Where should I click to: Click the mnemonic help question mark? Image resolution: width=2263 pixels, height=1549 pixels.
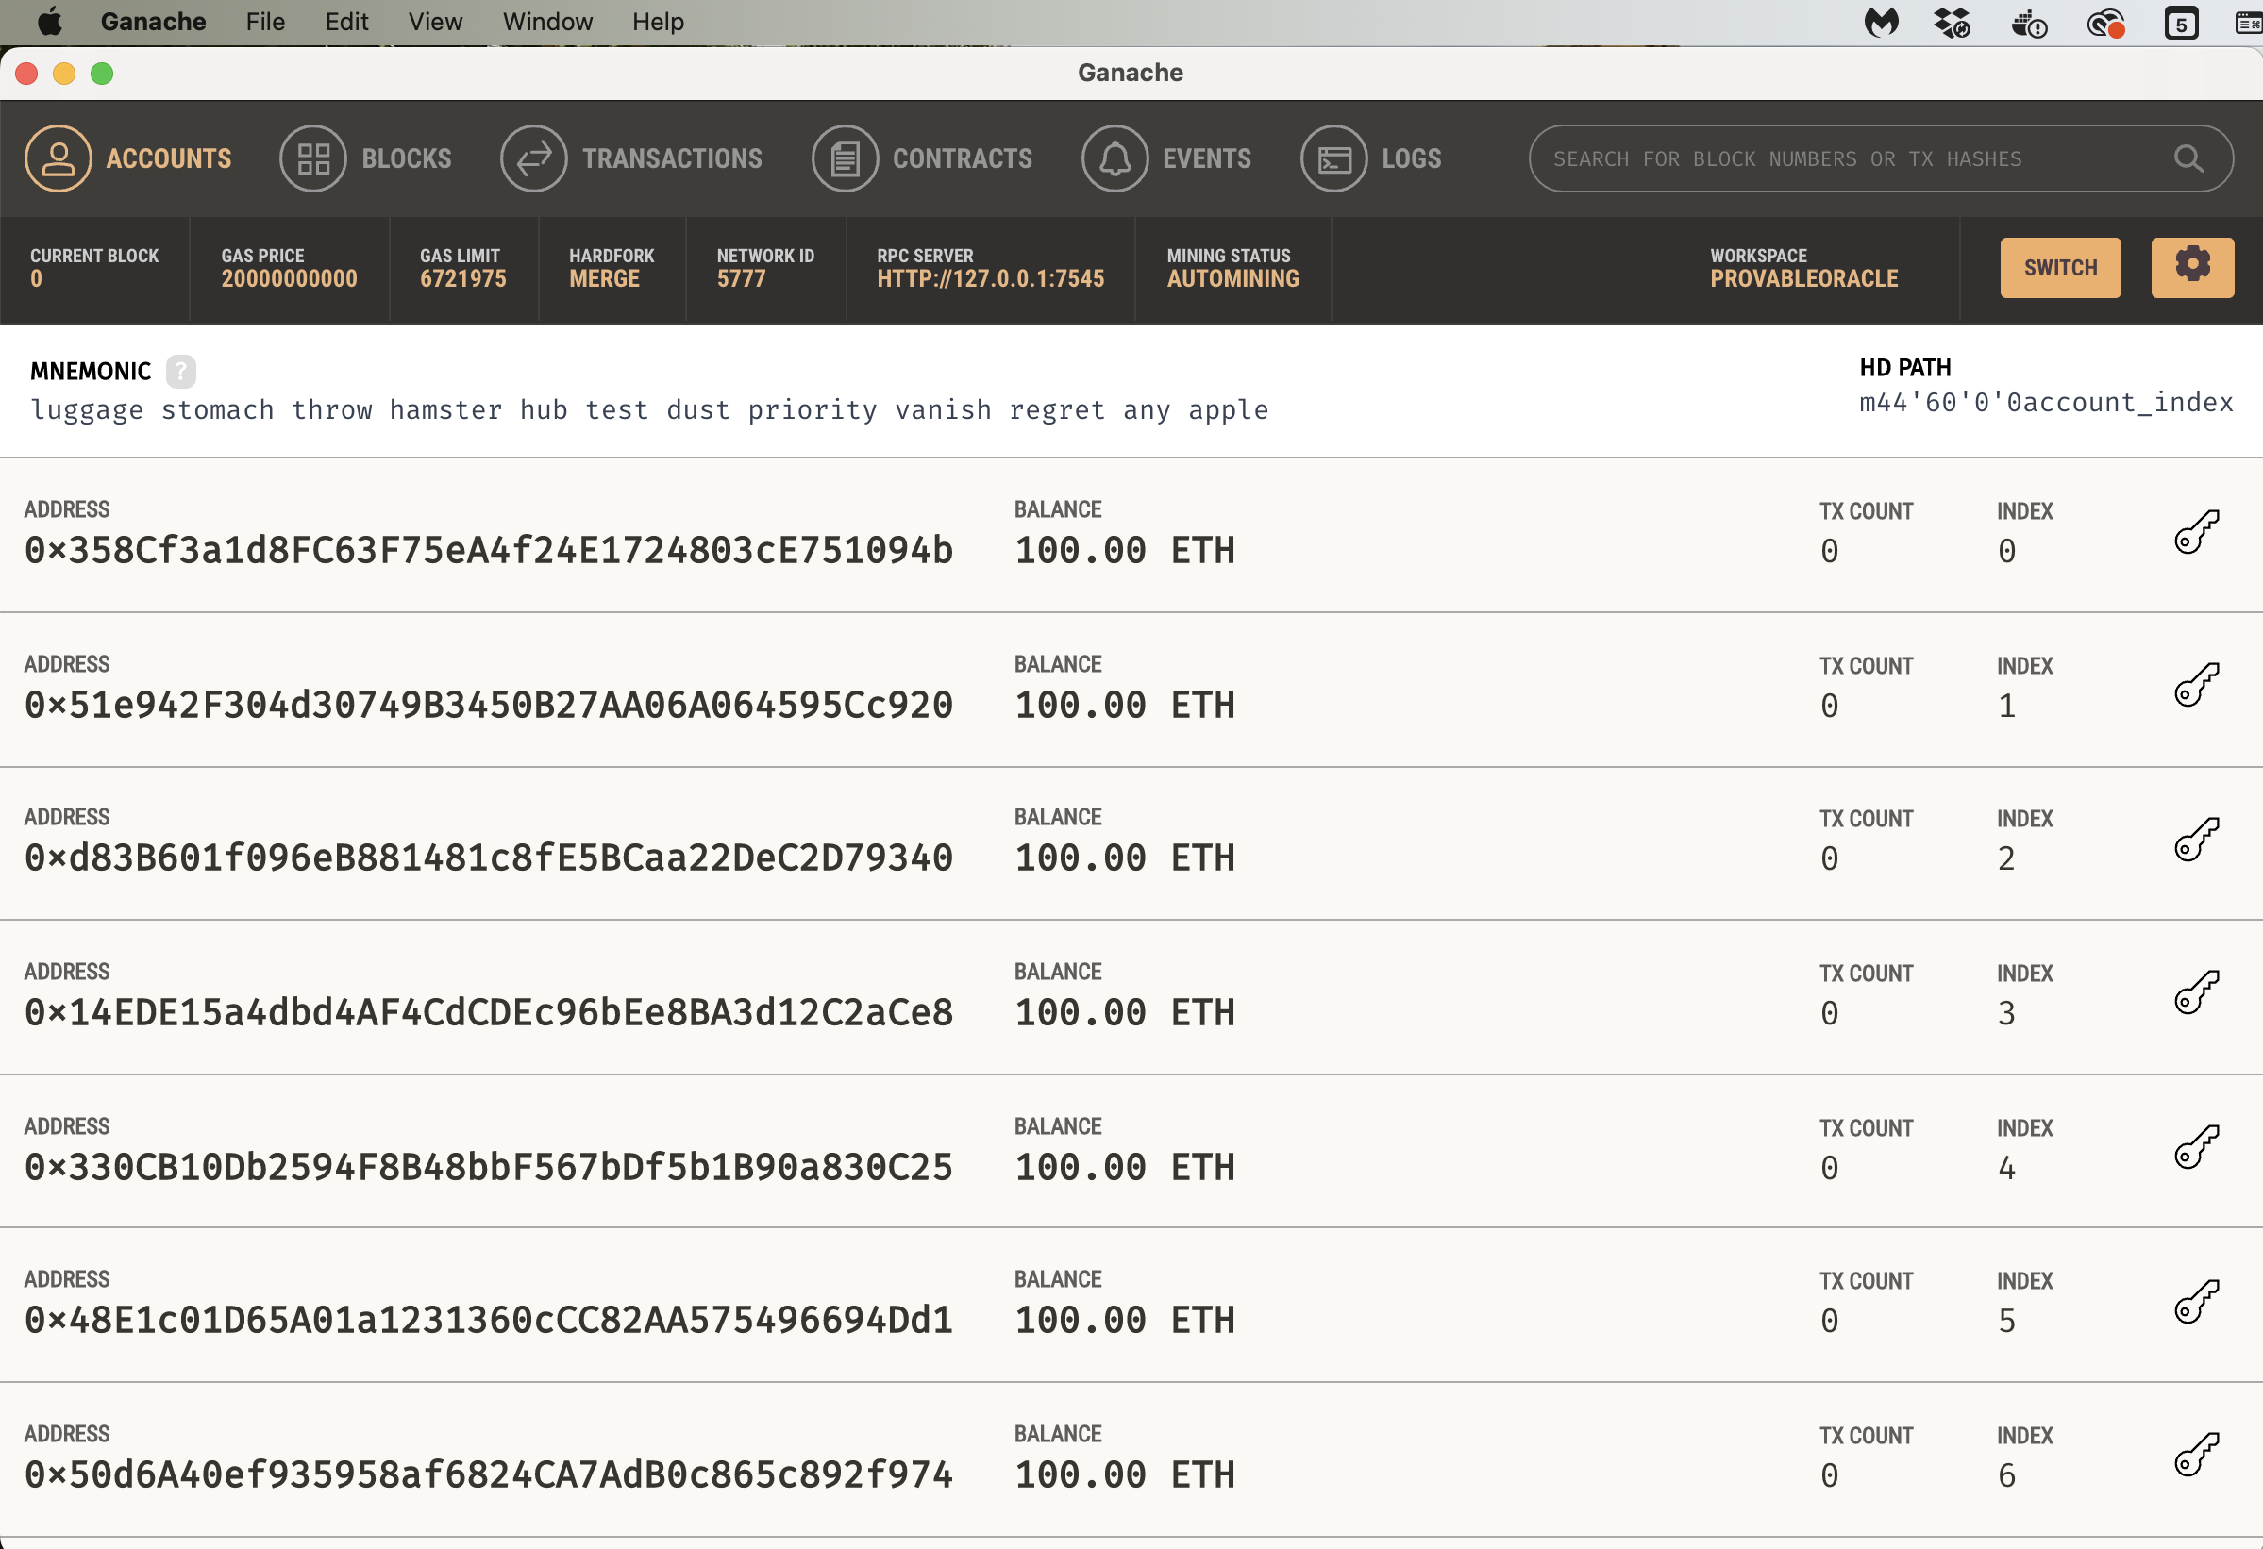click(180, 371)
